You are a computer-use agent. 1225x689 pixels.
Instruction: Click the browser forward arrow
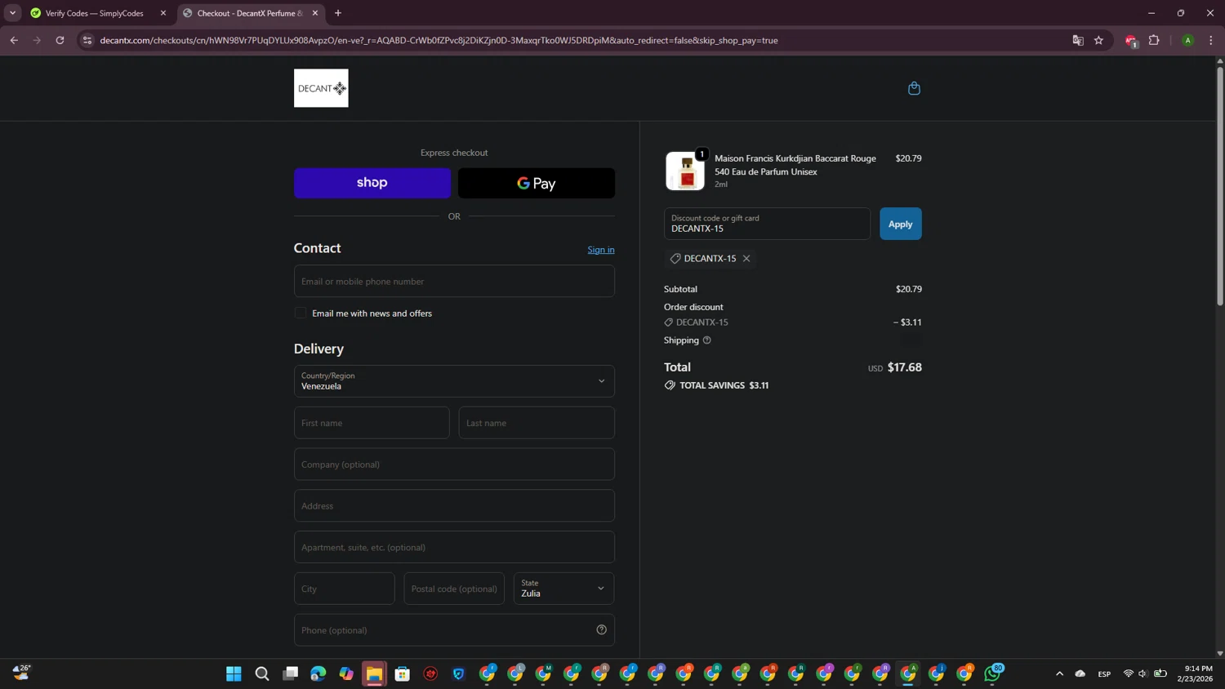(37, 40)
